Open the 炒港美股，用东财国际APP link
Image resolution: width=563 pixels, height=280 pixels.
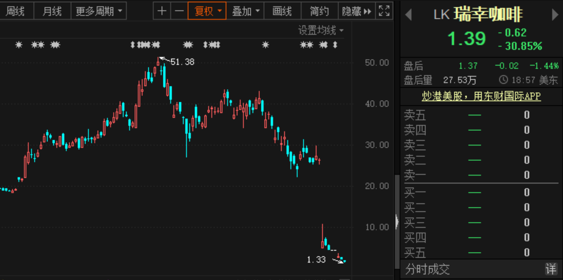coord(481,96)
